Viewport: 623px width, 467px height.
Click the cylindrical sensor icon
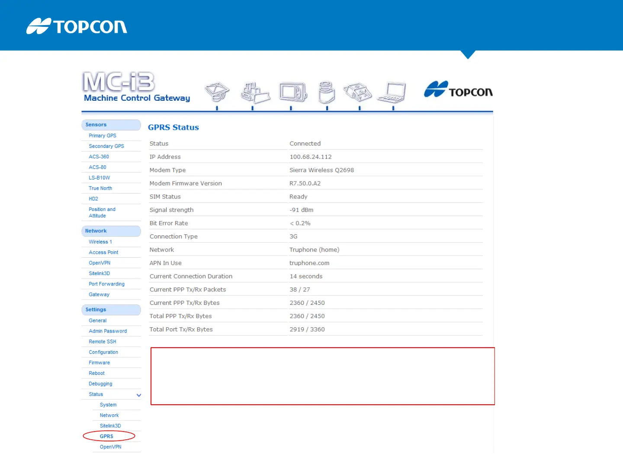326,92
